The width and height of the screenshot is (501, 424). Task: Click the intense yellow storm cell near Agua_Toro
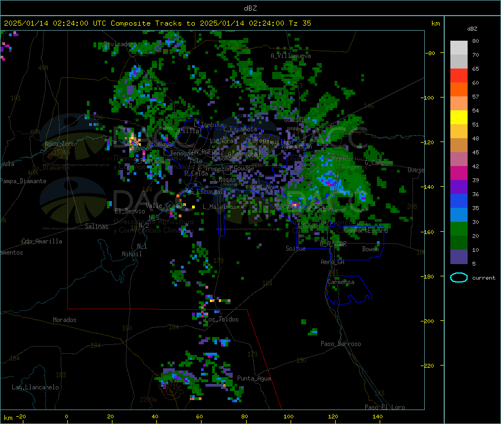(x=134, y=142)
